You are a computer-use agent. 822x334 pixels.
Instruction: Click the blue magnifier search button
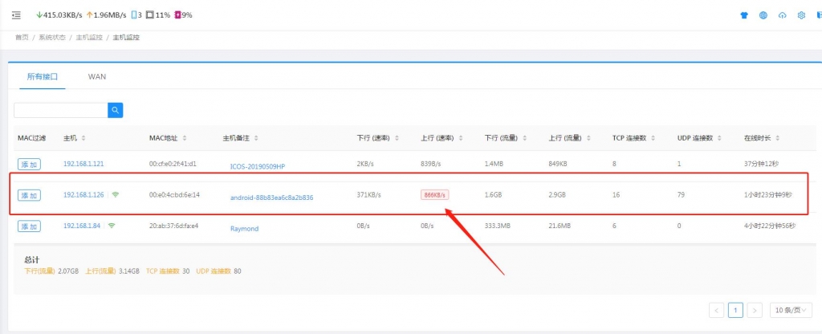[x=116, y=110]
